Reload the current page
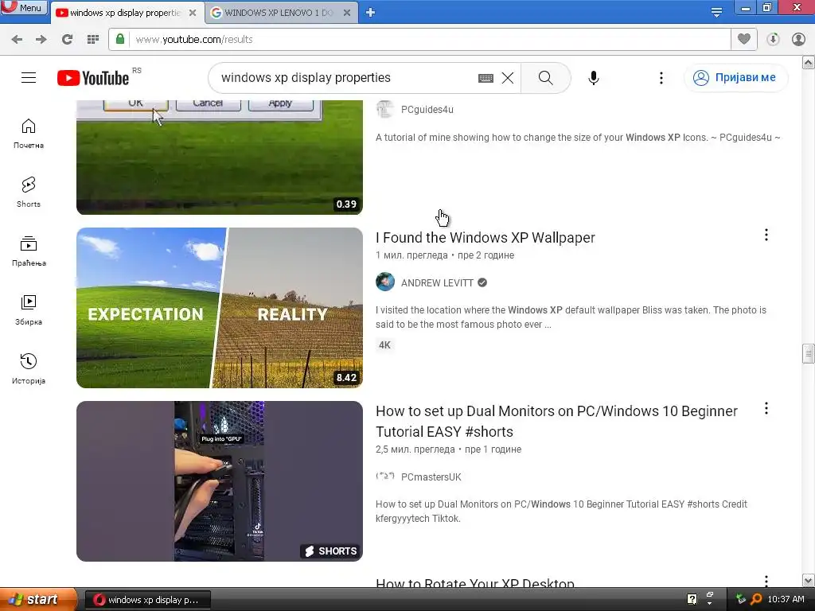 [67, 39]
